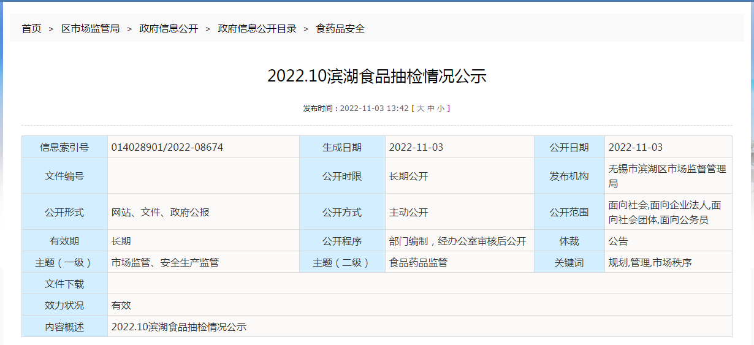
Task: Set font size to 小
Action: point(441,108)
